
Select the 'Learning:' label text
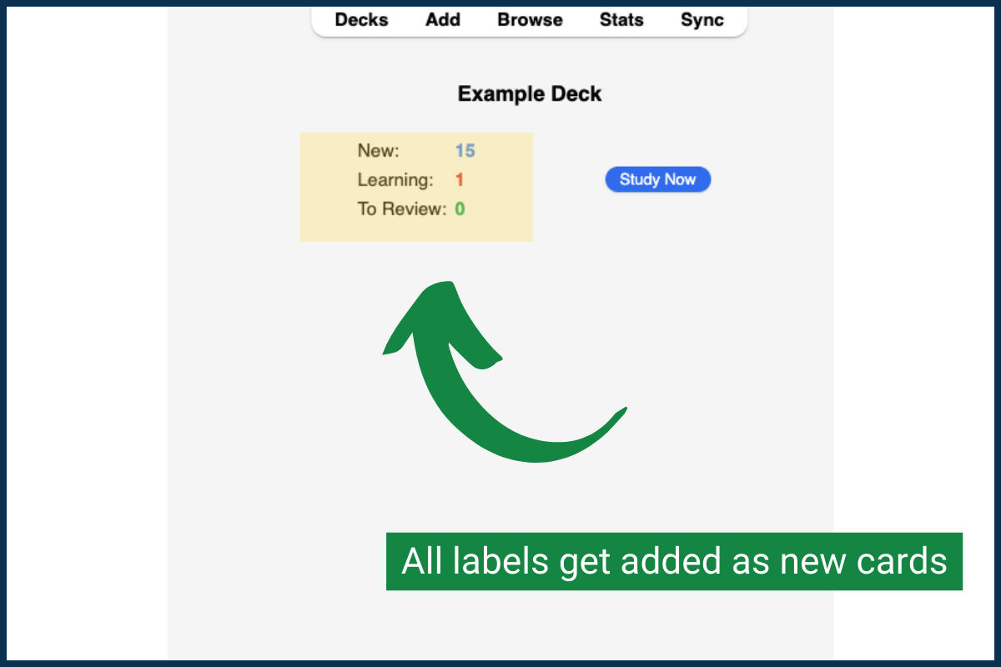coord(395,180)
